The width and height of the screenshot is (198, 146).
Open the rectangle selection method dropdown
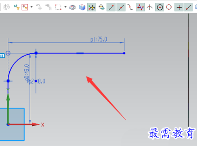point(65,7)
